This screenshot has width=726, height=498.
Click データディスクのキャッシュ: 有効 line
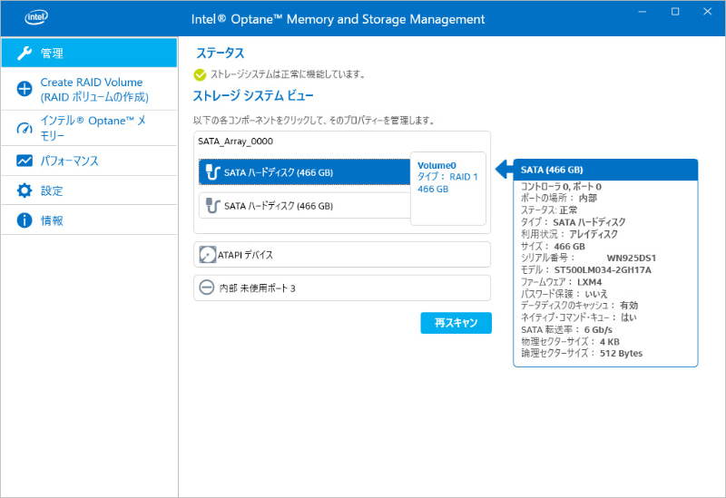coord(579,306)
